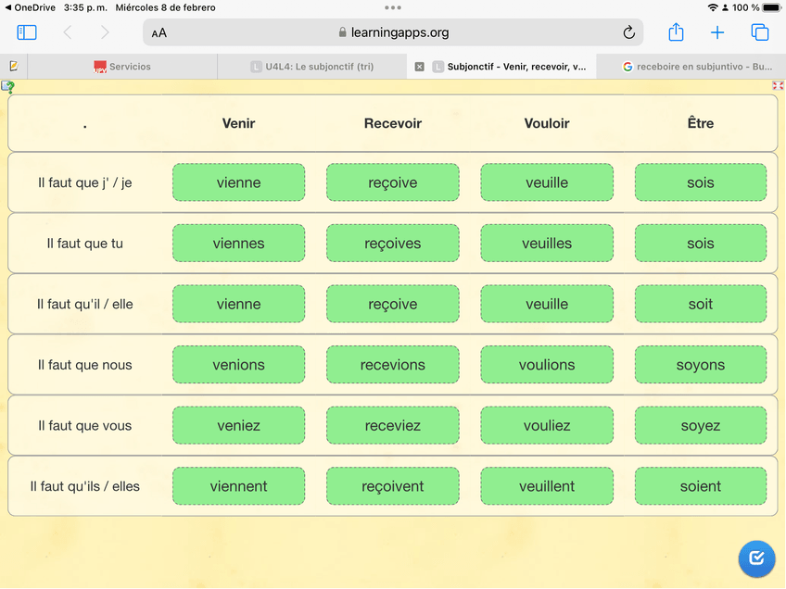Close the Subjonctif tab

(x=419, y=67)
